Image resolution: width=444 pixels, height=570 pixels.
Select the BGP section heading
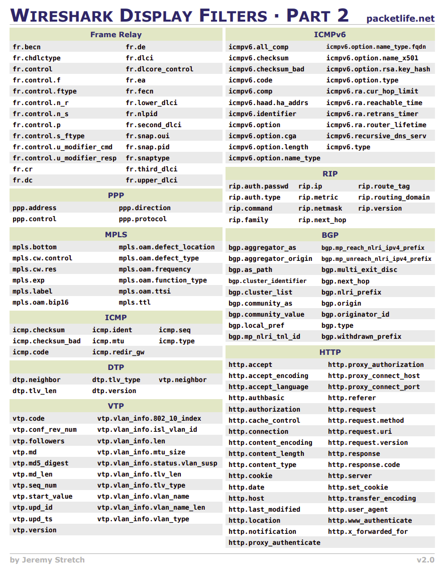[330, 235]
